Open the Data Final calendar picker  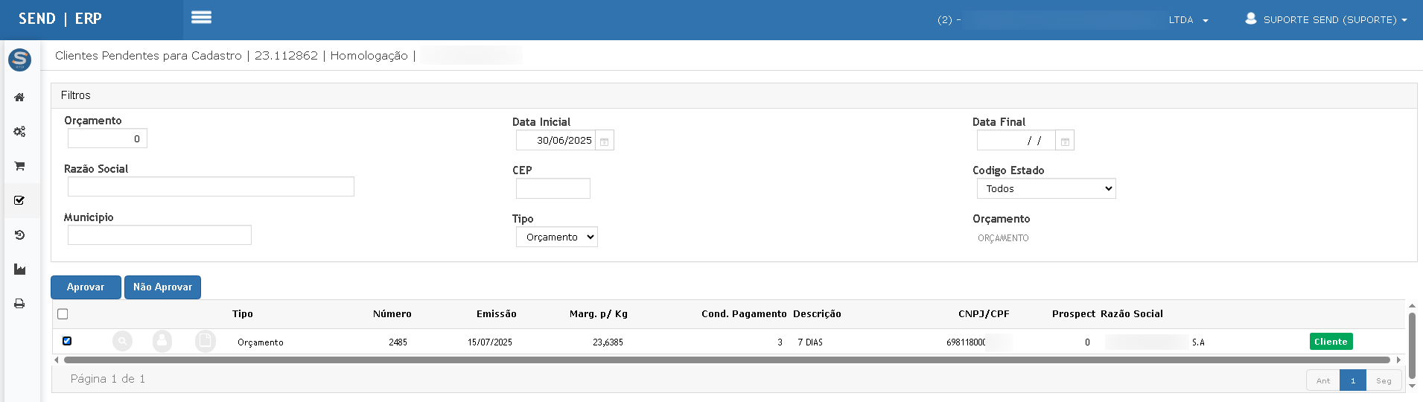1065,141
